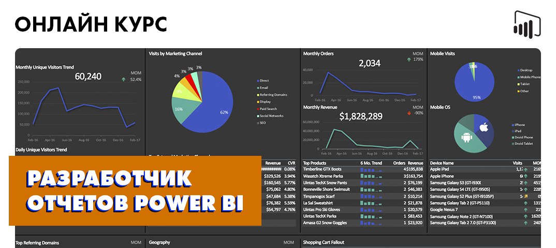Select the Tablet legend entry in Mobile Visits
Image resolution: width=556 pixels, height=248 pixels.
coord(523,84)
